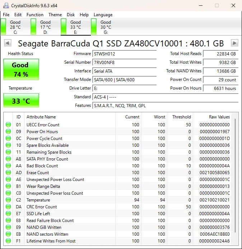This screenshot has width=242, height=249.
Task: Click status circle of Erase Count row
Action: pos(8,172)
